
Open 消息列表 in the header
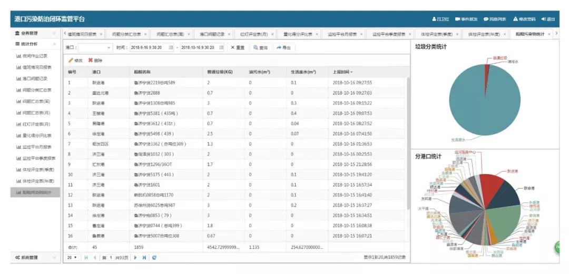(495, 19)
